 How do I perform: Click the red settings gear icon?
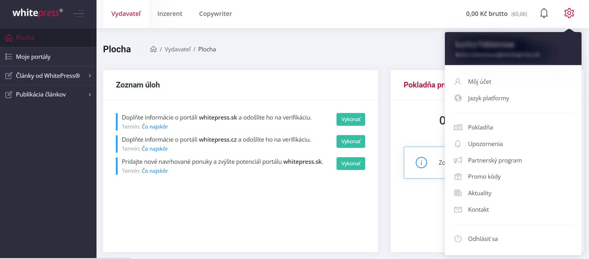click(x=569, y=13)
